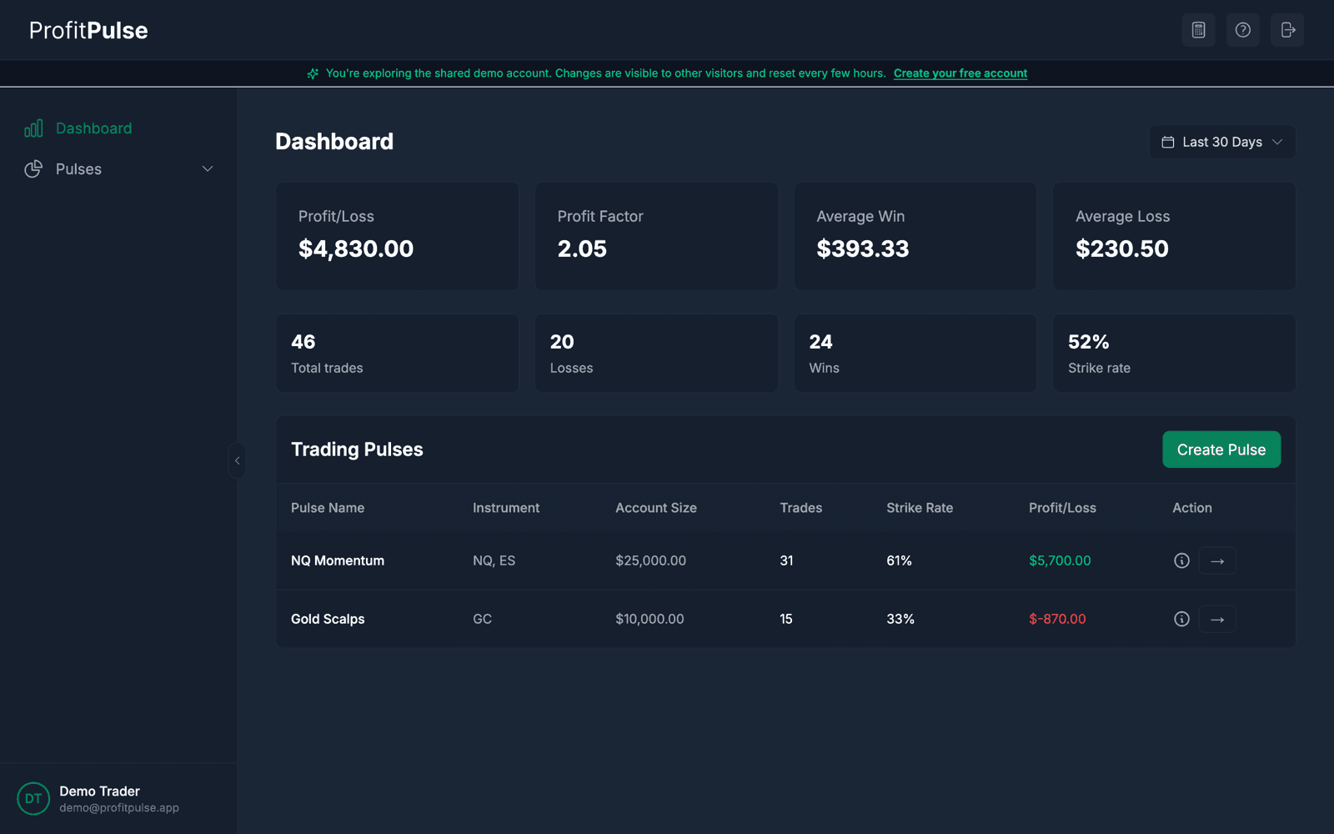The image size is (1334, 834).
Task: Click the ProfitPulse logo
Action: pos(88,30)
